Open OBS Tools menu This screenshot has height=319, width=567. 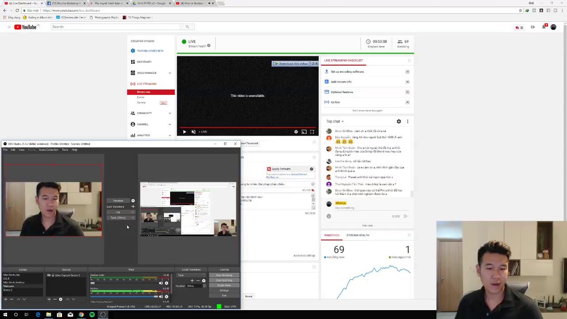pos(65,150)
